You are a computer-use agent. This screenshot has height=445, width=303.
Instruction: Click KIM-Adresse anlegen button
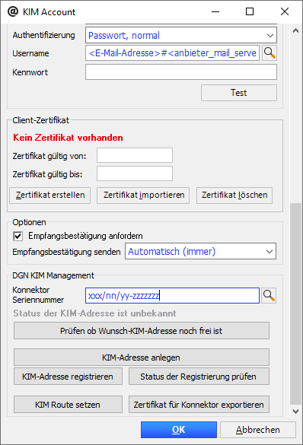pyautogui.click(x=142, y=358)
